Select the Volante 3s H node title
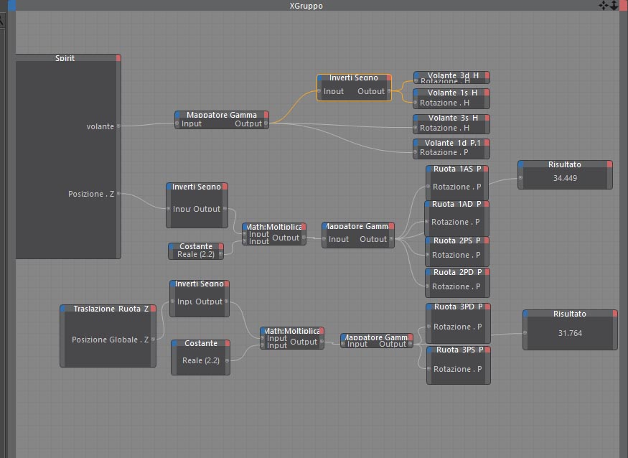This screenshot has width=628, height=458. pyautogui.click(x=453, y=118)
